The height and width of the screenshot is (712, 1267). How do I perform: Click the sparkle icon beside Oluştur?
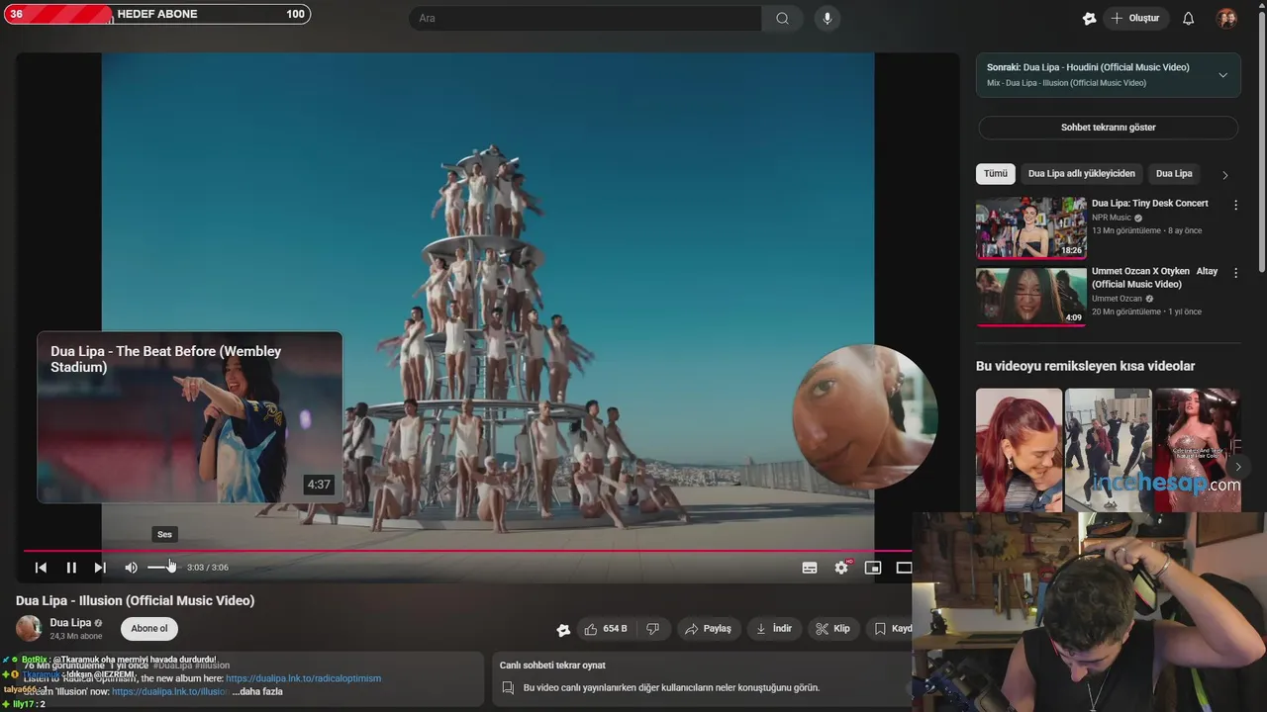[x=1089, y=18]
